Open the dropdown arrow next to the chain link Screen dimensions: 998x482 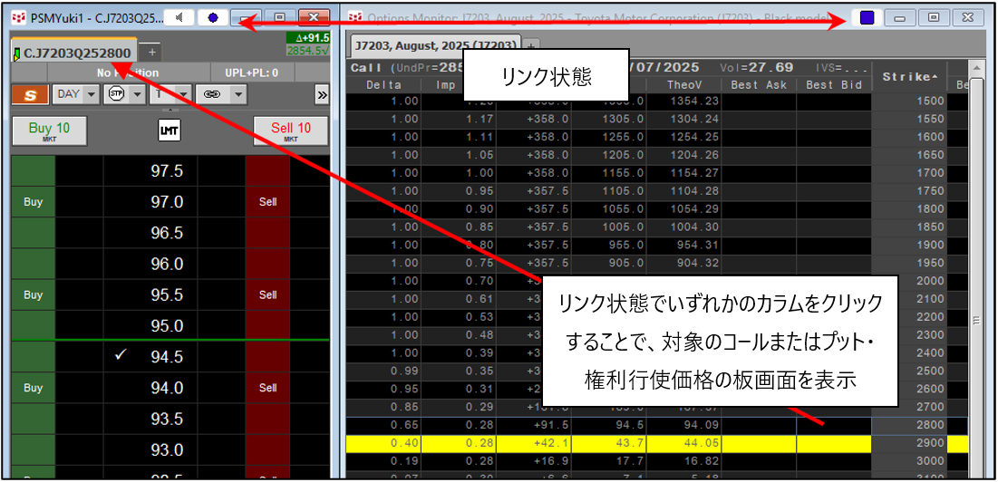237,94
